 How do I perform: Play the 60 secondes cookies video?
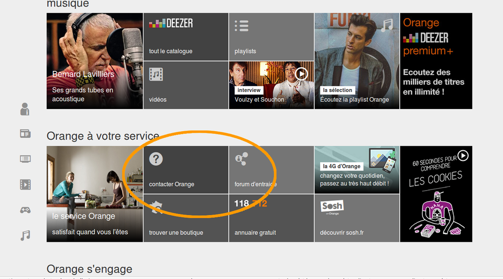tap(463, 156)
